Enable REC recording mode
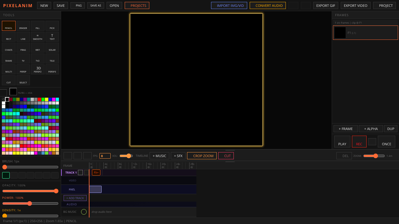The height and width of the screenshot is (224, 399). [359, 142]
